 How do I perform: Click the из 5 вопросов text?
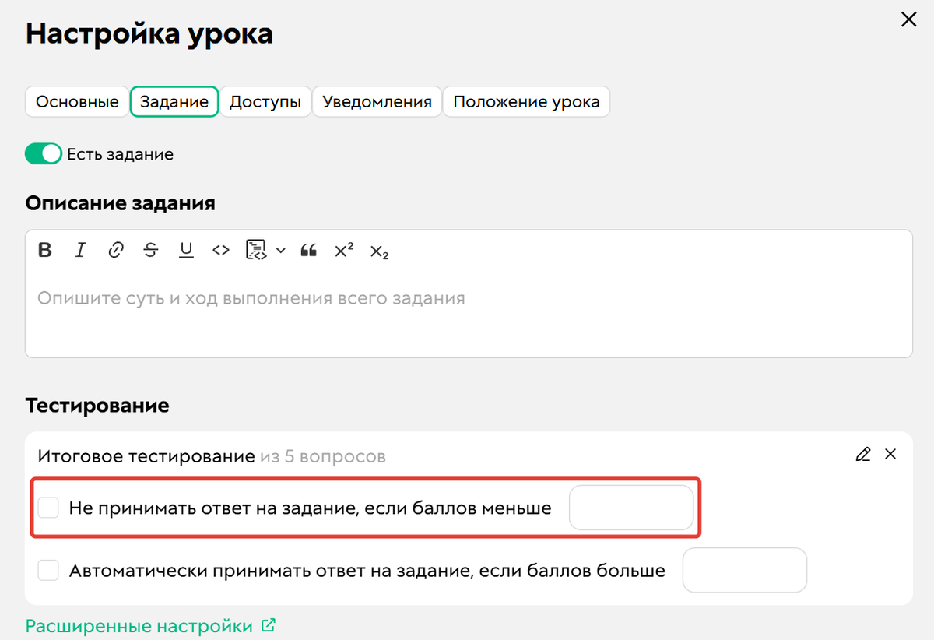coord(323,456)
